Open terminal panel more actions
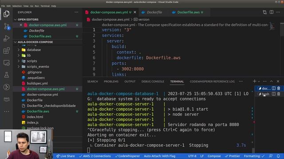Viewport: 284px width, 159px height. pyautogui.click(x=264, y=81)
